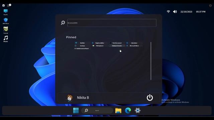Focus the start menu search text field
The height and width of the screenshot is (120, 214).
(112, 23)
